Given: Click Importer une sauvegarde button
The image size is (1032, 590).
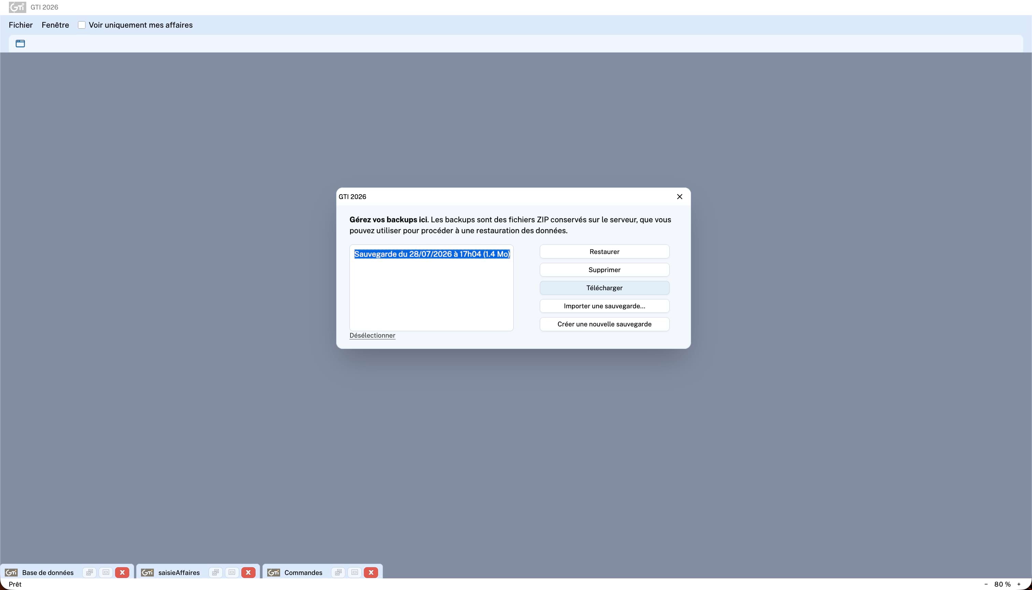Looking at the screenshot, I should [x=604, y=306].
